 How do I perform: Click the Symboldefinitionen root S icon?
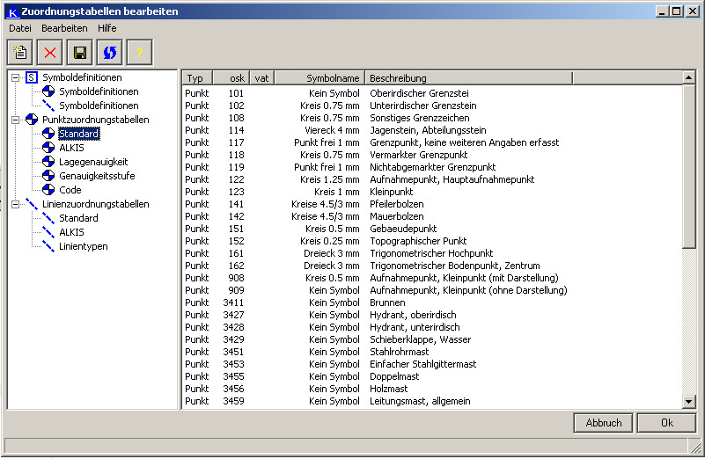32,77
